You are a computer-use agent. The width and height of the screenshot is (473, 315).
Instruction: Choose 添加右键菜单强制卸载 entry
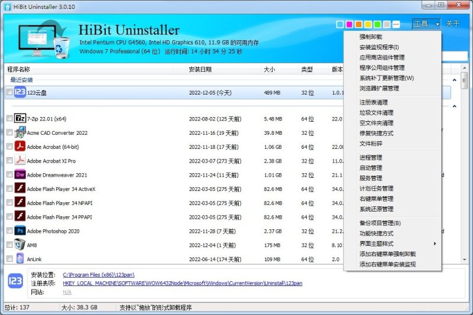click(x=387, y=254)
